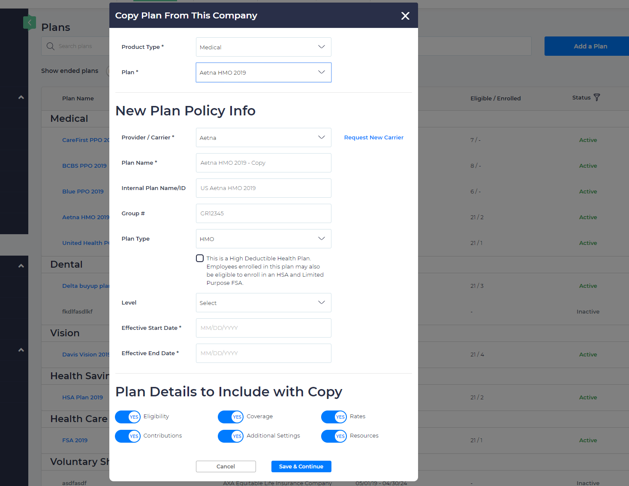The image size is (629, 486).
Task: Collapse the panel using the green arrow icon
Action: point(30,22)
